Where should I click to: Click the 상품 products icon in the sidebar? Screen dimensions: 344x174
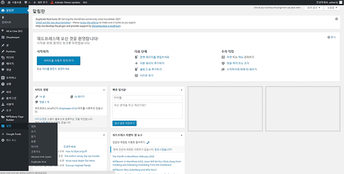3,84
